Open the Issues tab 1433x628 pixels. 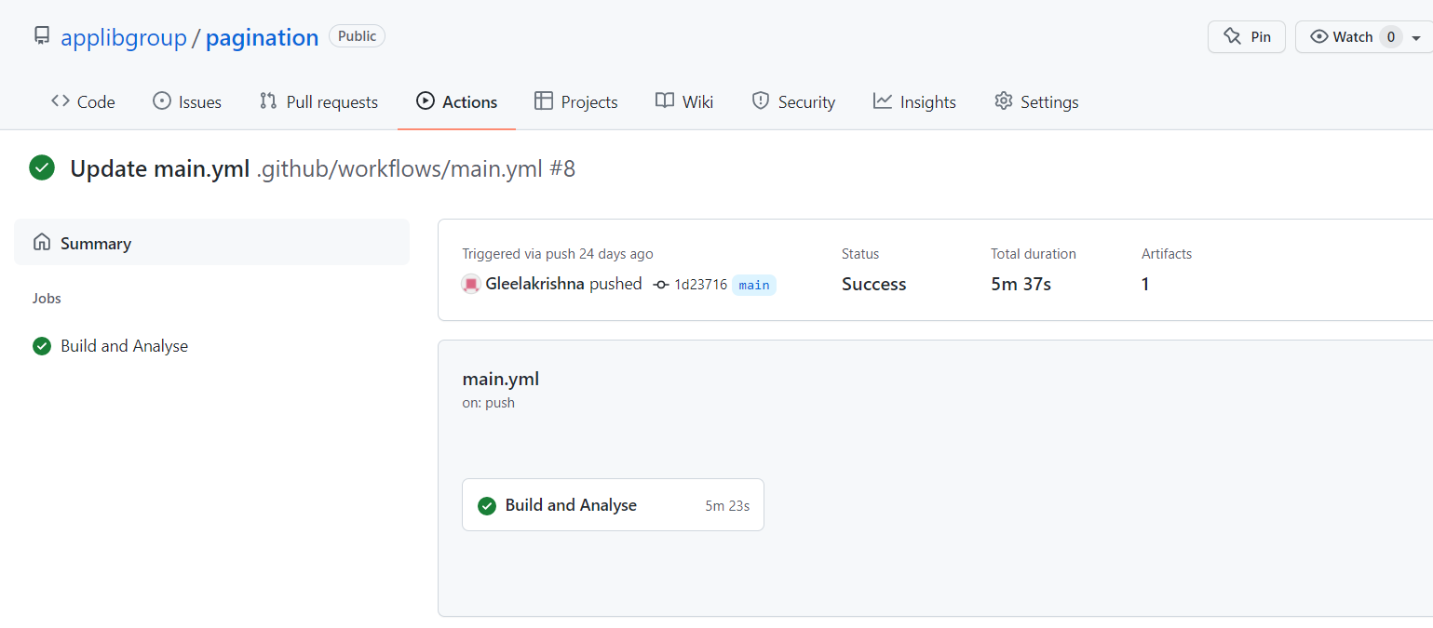tap(187, 101)
